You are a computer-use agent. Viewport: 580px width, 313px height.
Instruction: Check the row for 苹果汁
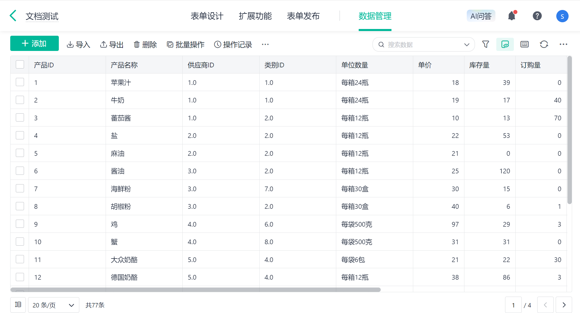20,82
